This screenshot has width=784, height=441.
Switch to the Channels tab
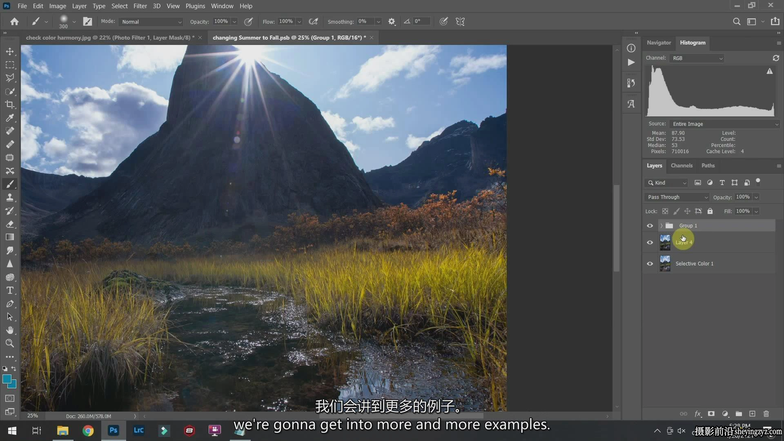pos(682,165)
